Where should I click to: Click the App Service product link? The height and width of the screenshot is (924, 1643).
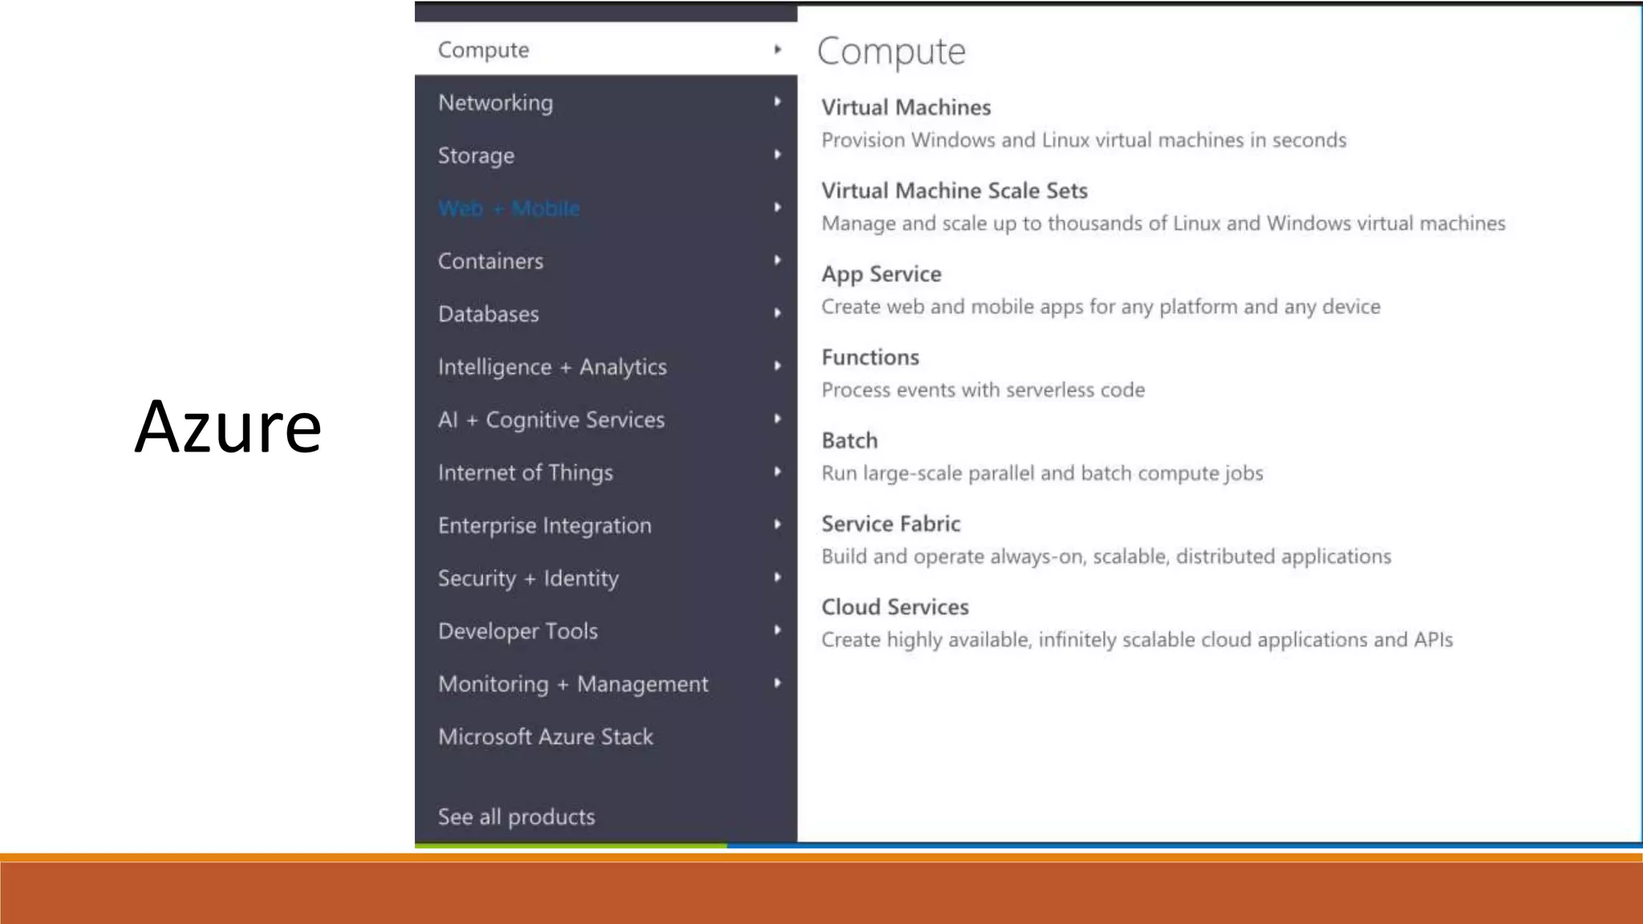(881, 274)
